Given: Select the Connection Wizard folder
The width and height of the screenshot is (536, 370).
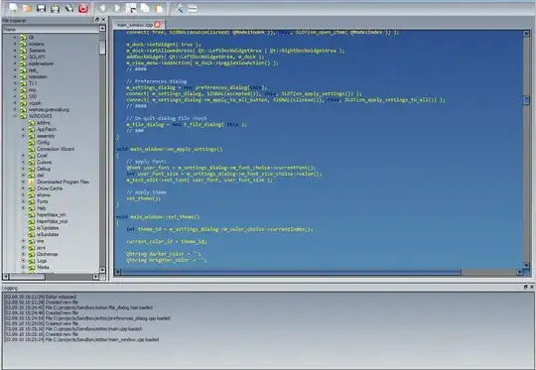Looking at the screenshot, I should 56,149.
